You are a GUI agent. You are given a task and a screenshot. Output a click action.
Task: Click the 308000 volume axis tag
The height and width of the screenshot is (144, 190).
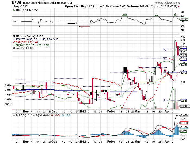185,106
